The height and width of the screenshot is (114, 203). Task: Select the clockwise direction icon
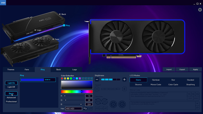(x=105, y=101)
